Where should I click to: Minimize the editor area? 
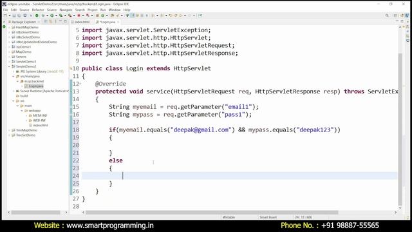(397, 21)
